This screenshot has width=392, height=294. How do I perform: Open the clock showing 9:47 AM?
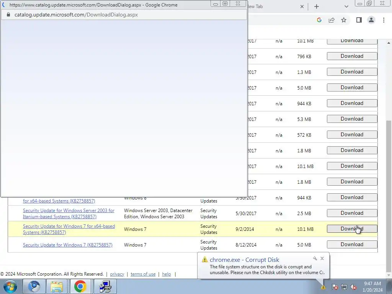[372, 287]
